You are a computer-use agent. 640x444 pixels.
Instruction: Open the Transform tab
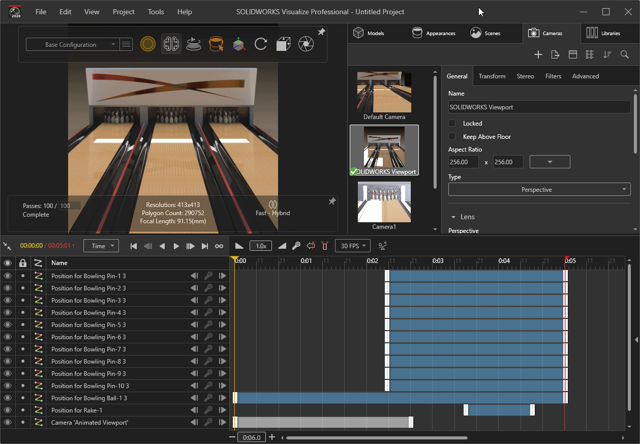click(492, 76)
